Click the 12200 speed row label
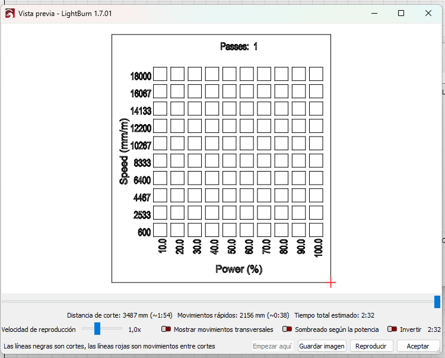The image size is (445, 358). pyautogui.click(x=141, y=128)
